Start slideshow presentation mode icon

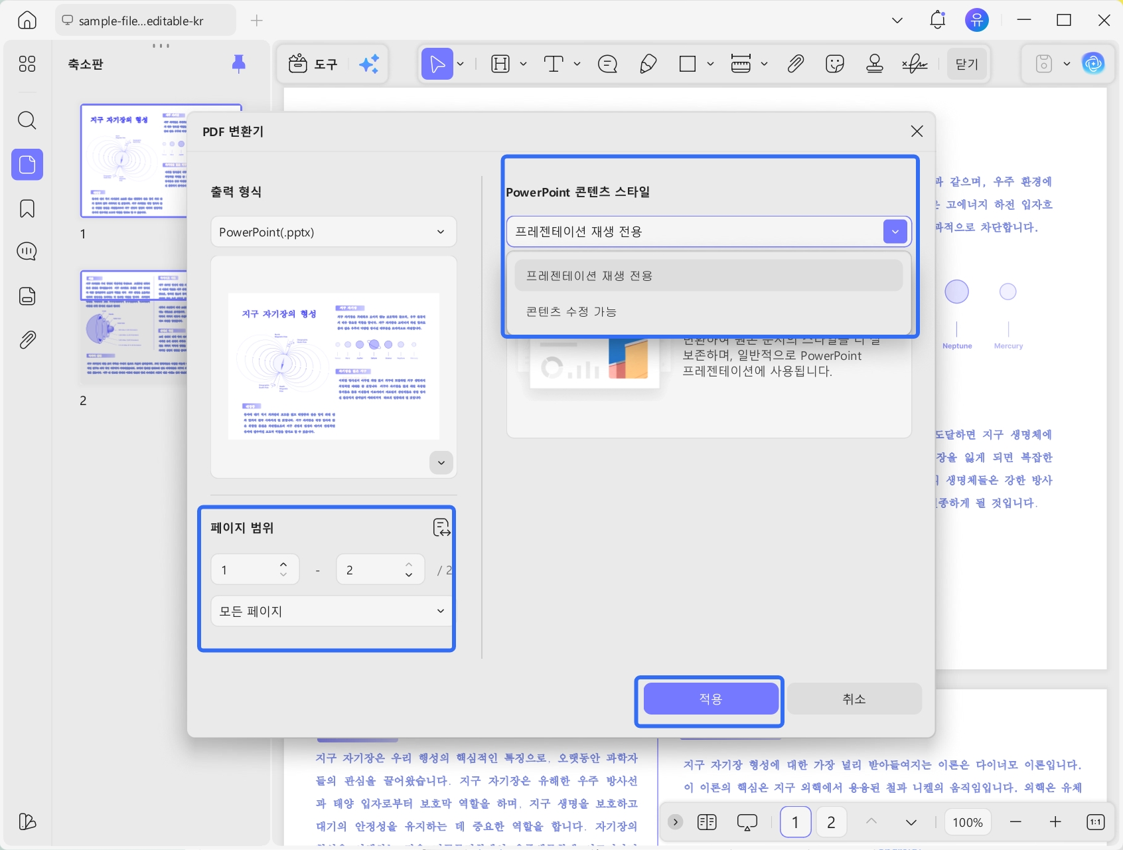tap(747, 822)
